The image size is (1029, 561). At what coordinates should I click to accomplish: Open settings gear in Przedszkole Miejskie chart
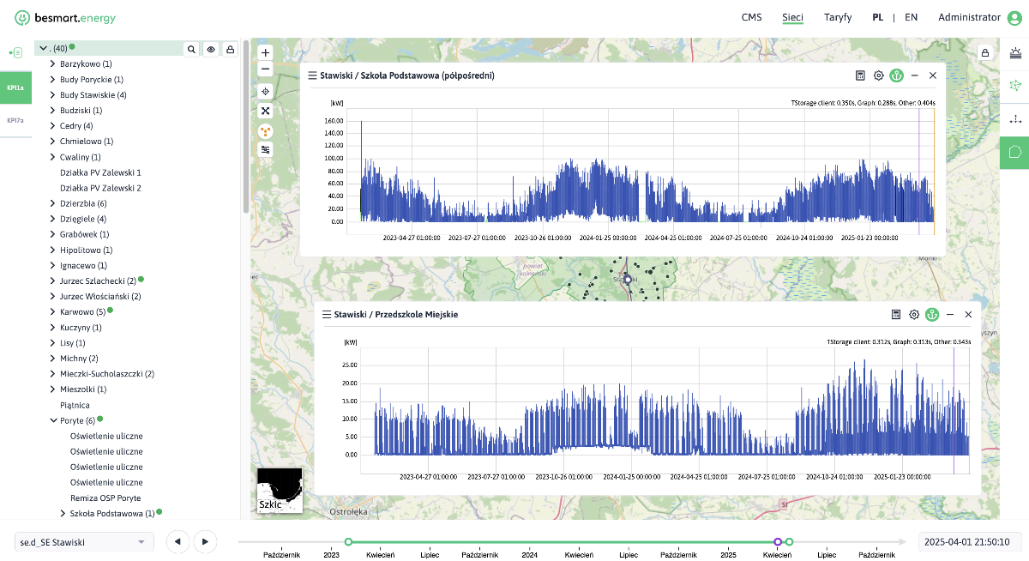915,315
